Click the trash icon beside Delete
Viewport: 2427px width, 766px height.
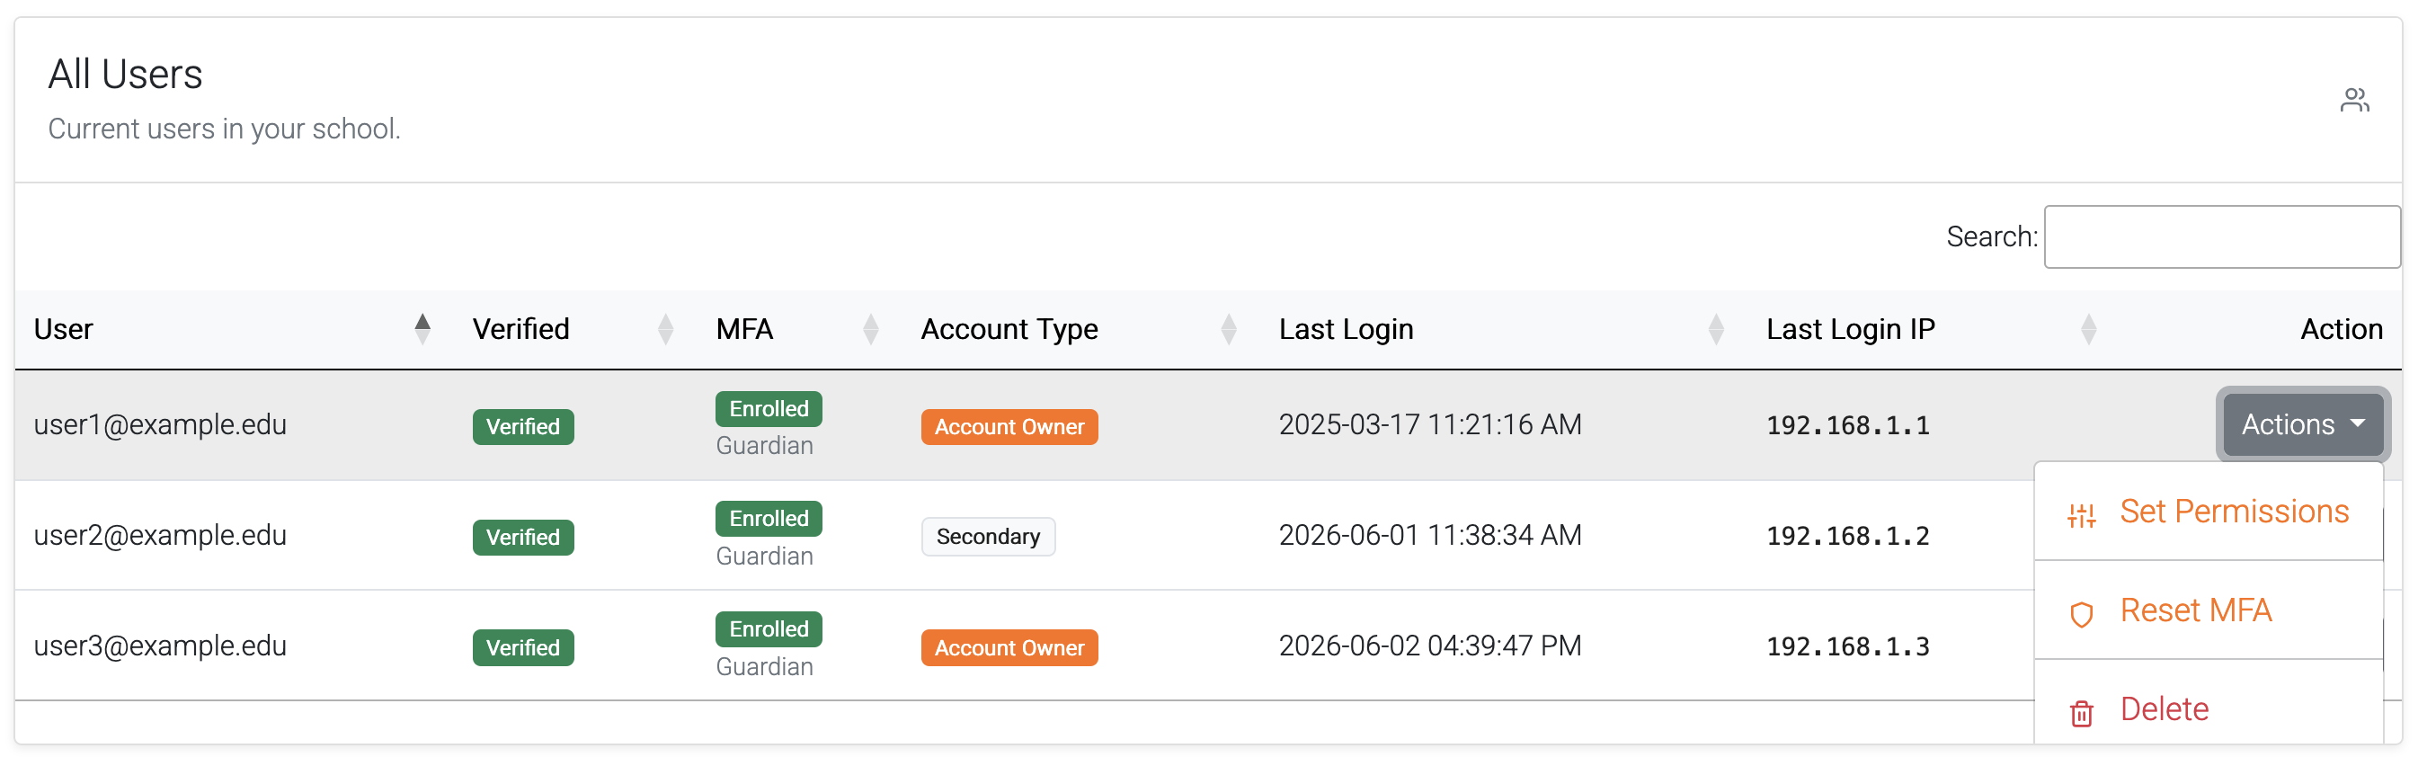(2080, 713)
